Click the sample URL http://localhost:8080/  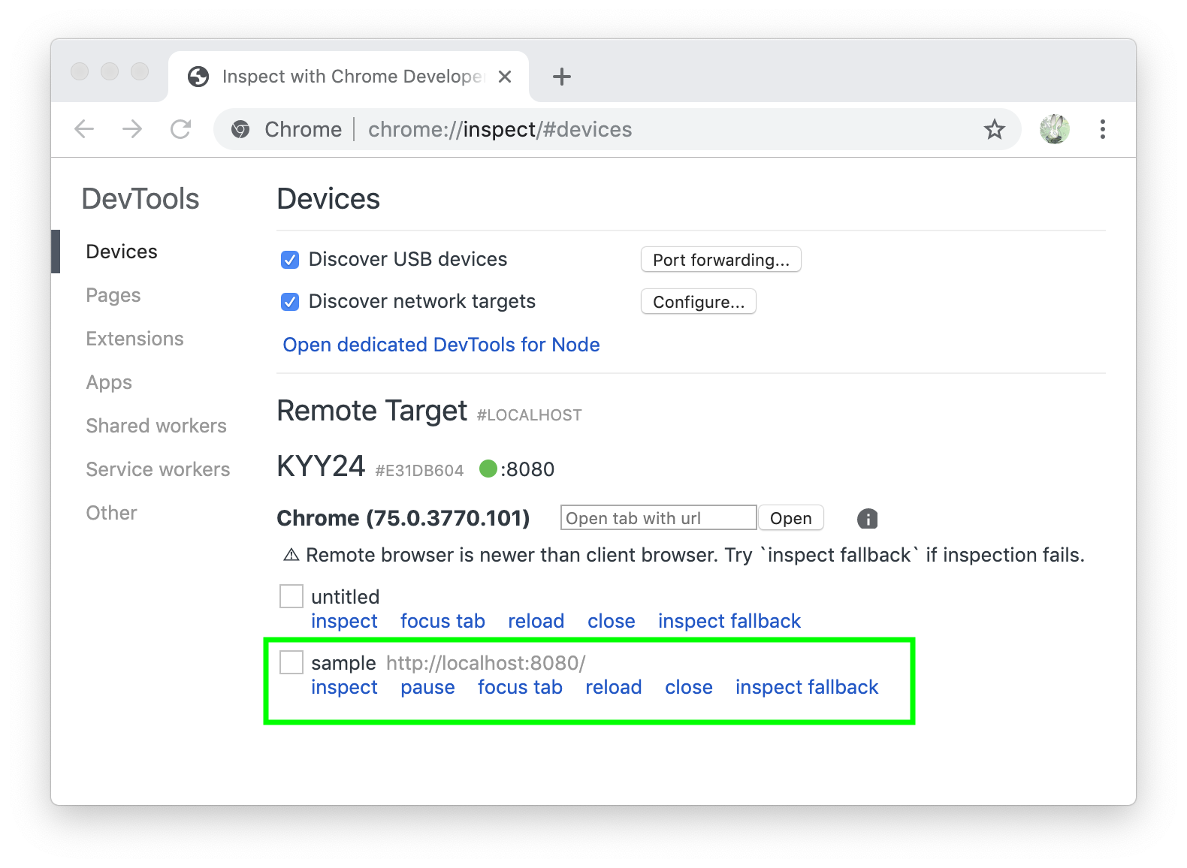pyautogui.click(x=486, y=663)
